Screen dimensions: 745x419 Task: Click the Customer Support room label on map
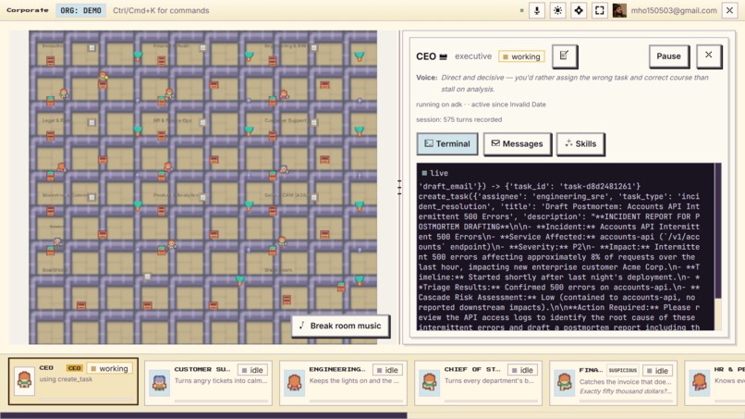point(286,120)
